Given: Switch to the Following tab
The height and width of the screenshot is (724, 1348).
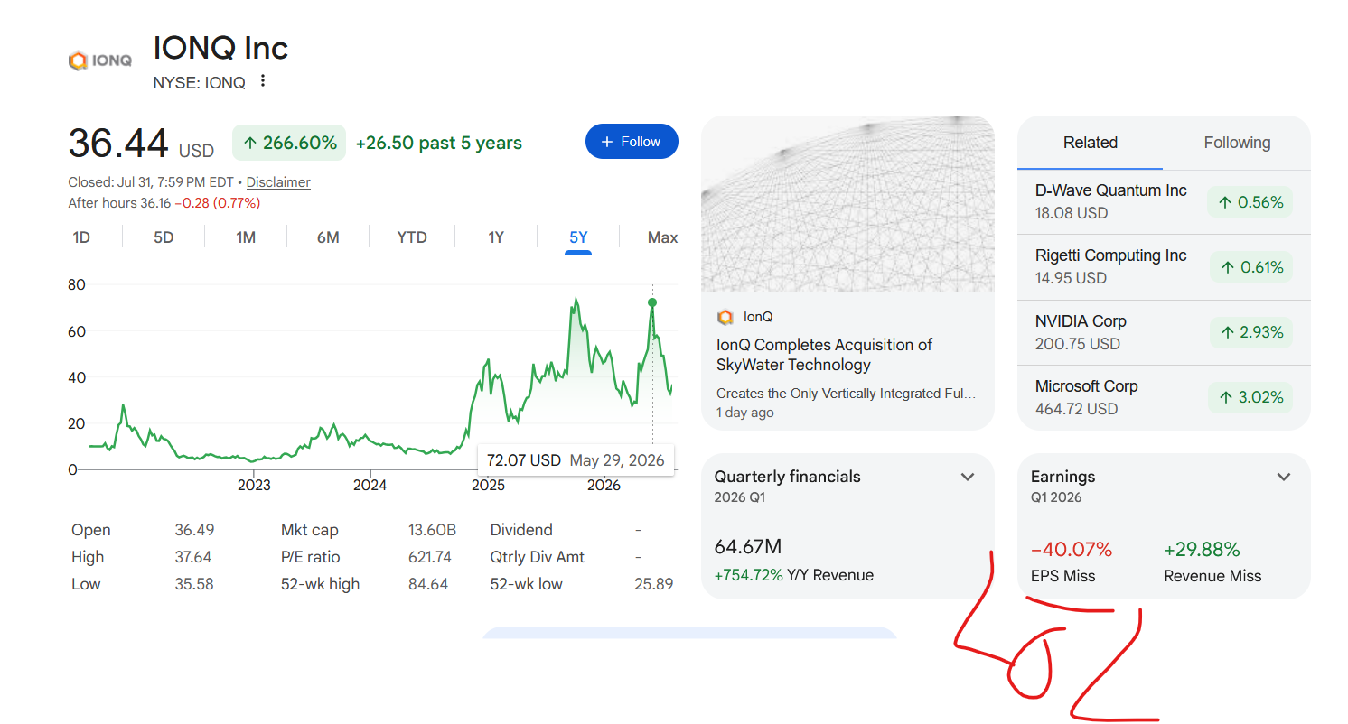Looking at the screenshot, I should pos(1237,143).
